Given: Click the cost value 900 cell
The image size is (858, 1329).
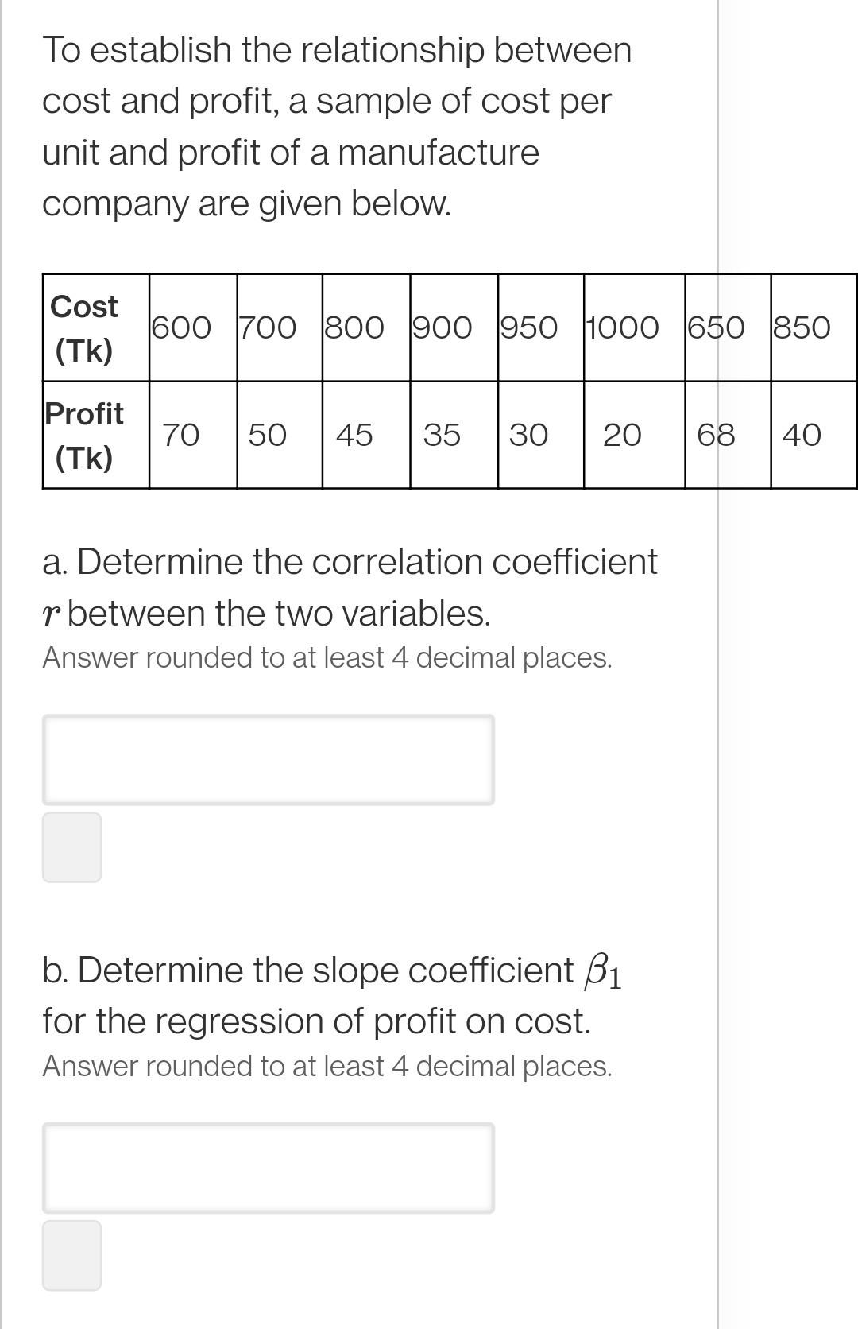Looking at the screenshot, I should coord(454,327).
